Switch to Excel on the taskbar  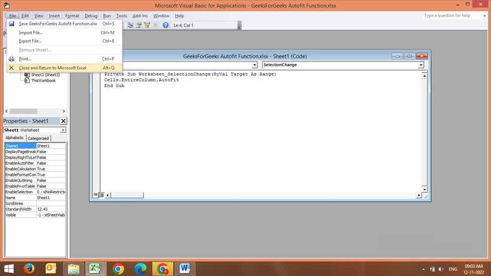pyautogui.click(x=95, y=269)
